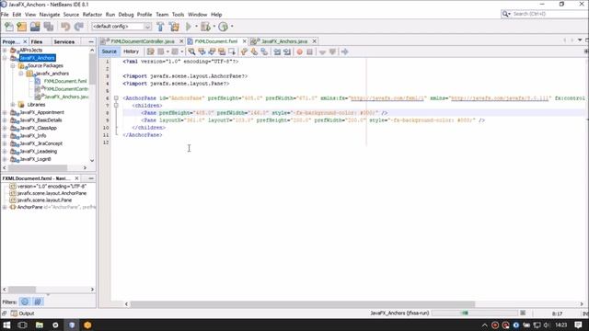Undo the last edit
This screenshot has height=331, width=589.
65,27
